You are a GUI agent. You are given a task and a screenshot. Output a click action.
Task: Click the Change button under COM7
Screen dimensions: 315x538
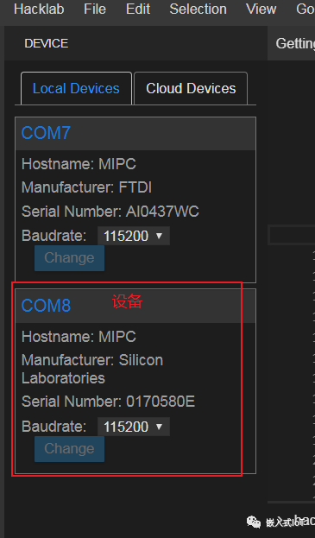coord(69,258)
